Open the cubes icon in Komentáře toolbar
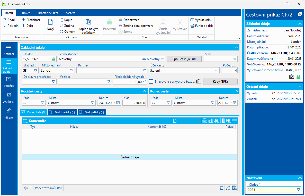Image resolution: width=305 pixels, height=196 pixels. tap(216, 121)
